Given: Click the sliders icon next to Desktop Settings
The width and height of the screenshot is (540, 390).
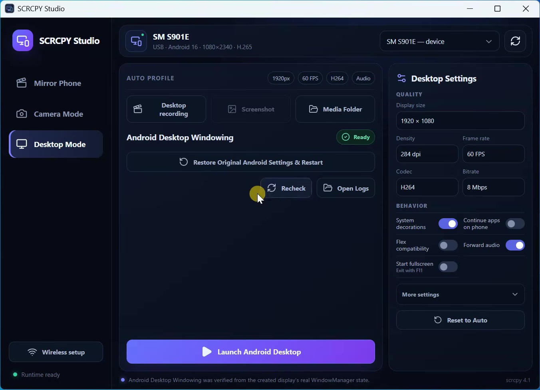Looking at the screenshot, I should 402,78.
